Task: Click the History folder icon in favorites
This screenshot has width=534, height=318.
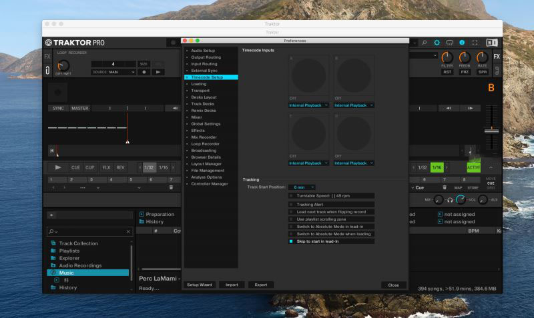Action: tap(142, 221)
